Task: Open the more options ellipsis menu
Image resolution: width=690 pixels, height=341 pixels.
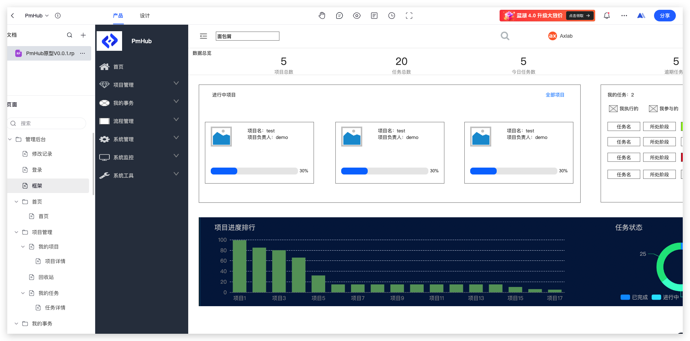Action: click(624, 15)
